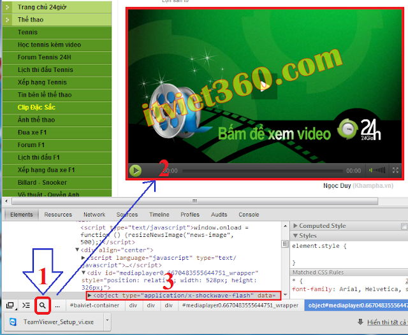Open 'Xếp hạng Tennis' link
Image resolution: width=408 pixels, height=335 pixels.
point(57,82)
